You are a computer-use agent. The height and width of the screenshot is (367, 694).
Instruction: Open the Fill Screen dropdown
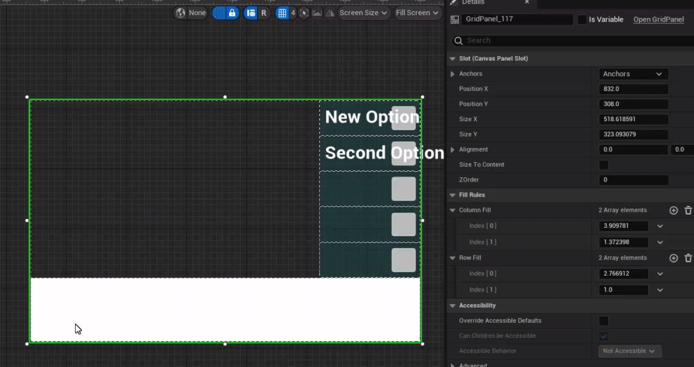417,12
